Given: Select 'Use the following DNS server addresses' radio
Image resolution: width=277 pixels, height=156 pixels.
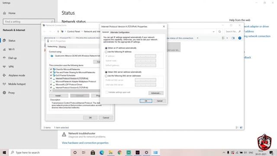Looking at the screenshot, I should click(106, 76).
